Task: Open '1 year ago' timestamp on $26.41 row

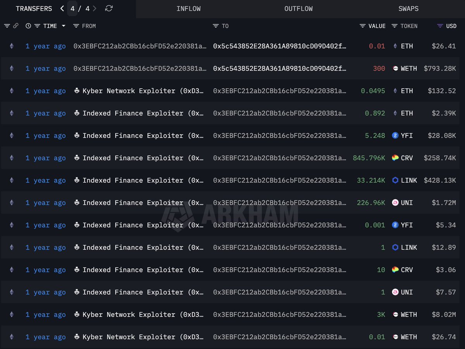Action: click(x=46, y=46)
